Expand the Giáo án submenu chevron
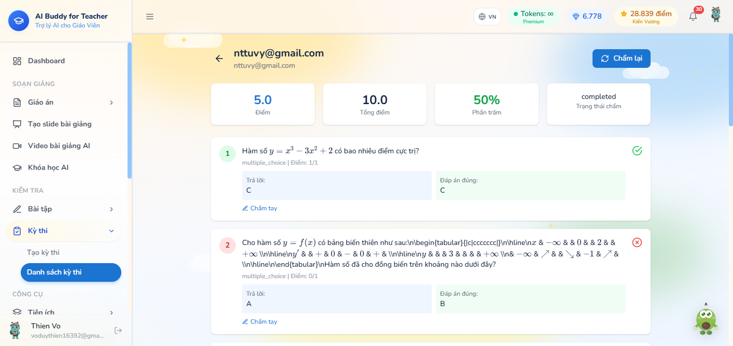733x346 pixels. coord(111,103)
